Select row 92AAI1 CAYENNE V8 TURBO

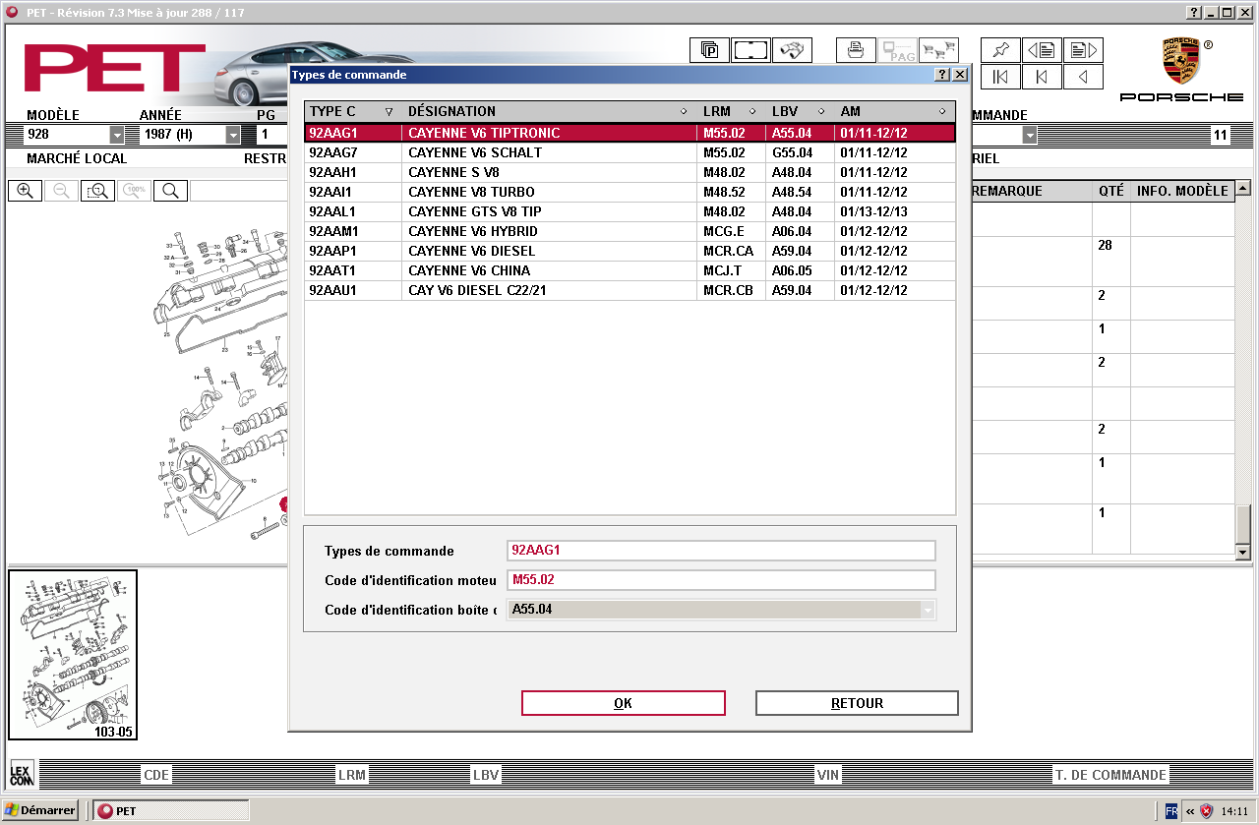click(629, 192)
